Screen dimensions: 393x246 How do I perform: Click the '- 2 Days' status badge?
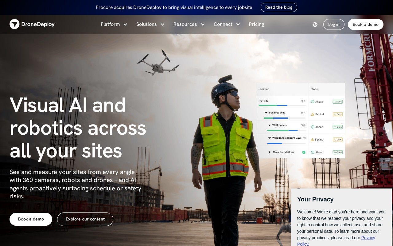tap(338, 140)
